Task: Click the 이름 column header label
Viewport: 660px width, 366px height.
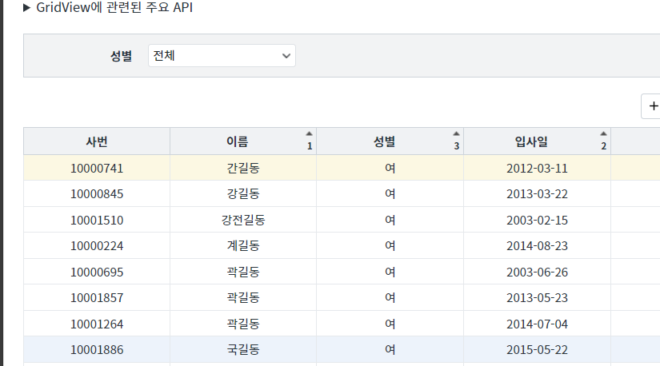Action: click(238, 141)
